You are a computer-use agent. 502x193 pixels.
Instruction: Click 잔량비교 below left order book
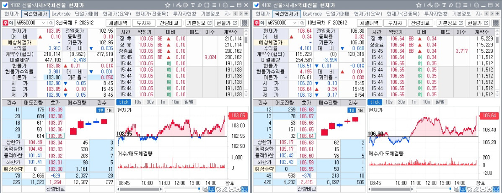55,188
